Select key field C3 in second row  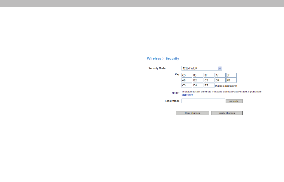pyautogui.click(x=209, y=80)
